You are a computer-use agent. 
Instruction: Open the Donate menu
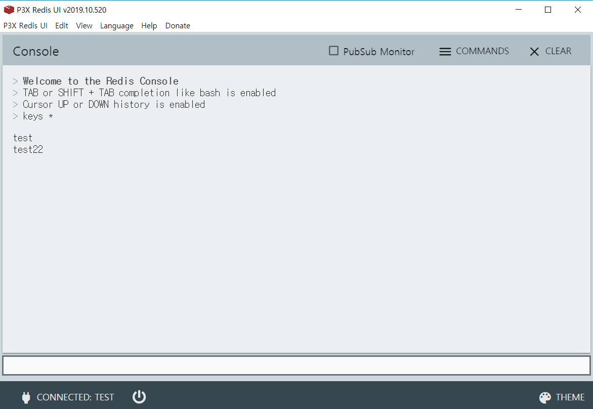(178, 26)
